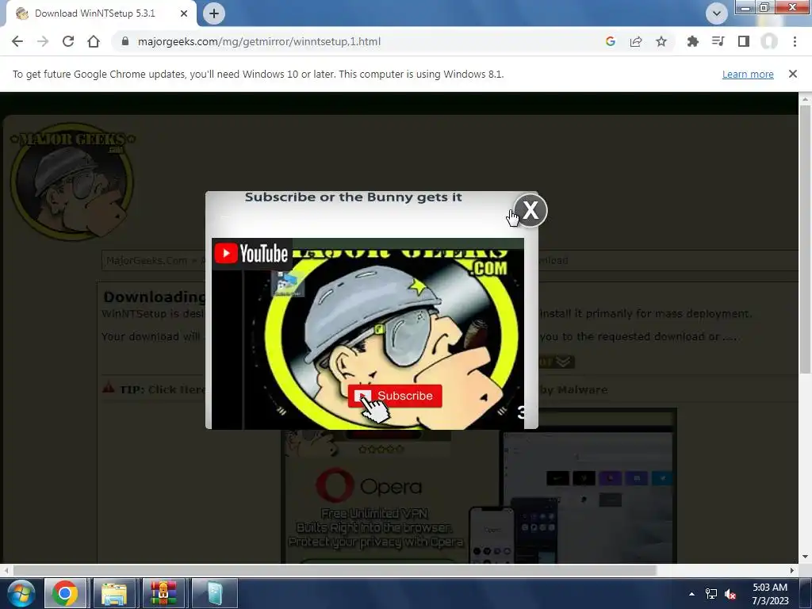Click the horizontal scrollbar thumb
Viewport: 812px width, 609px height.
point(335,570)
